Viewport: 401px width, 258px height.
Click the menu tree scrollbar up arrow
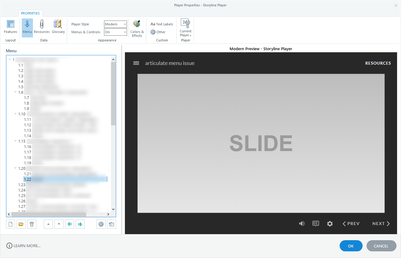[x=113, y=59]
